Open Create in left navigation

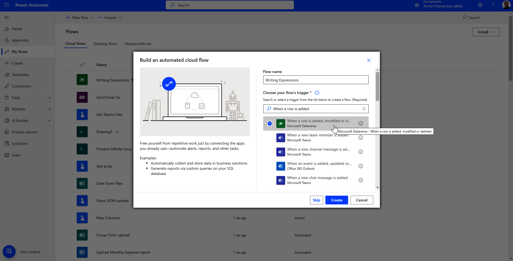pyautogui.click(x=27, y=63)
